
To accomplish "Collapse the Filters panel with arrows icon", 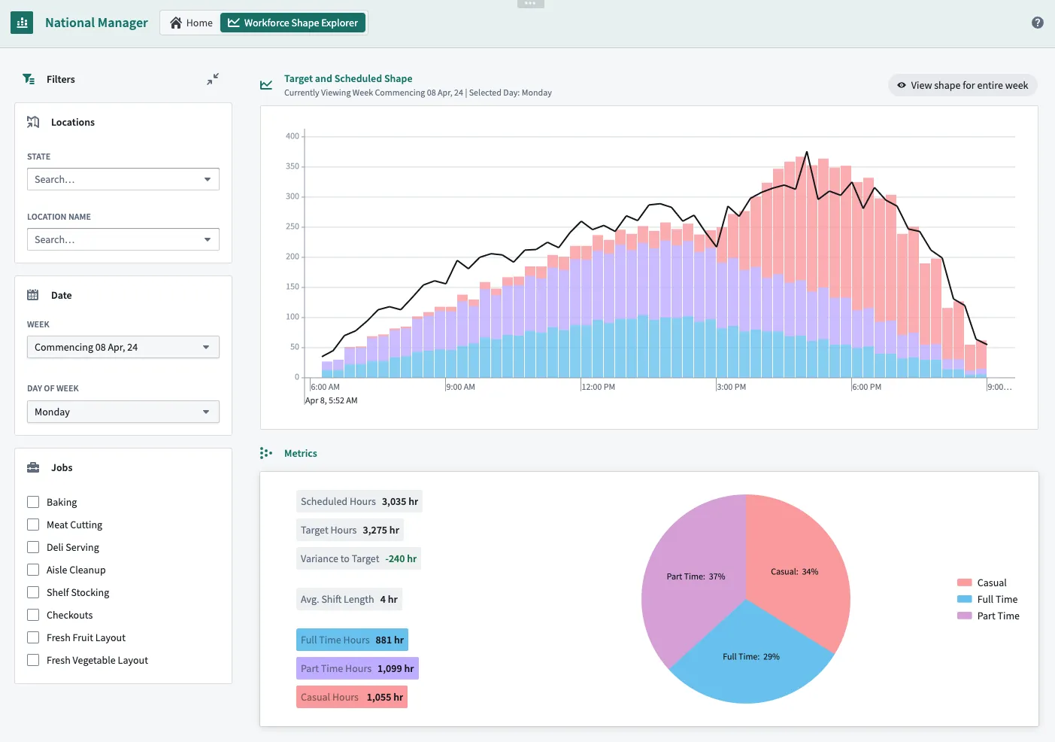I will click(213, 79).
